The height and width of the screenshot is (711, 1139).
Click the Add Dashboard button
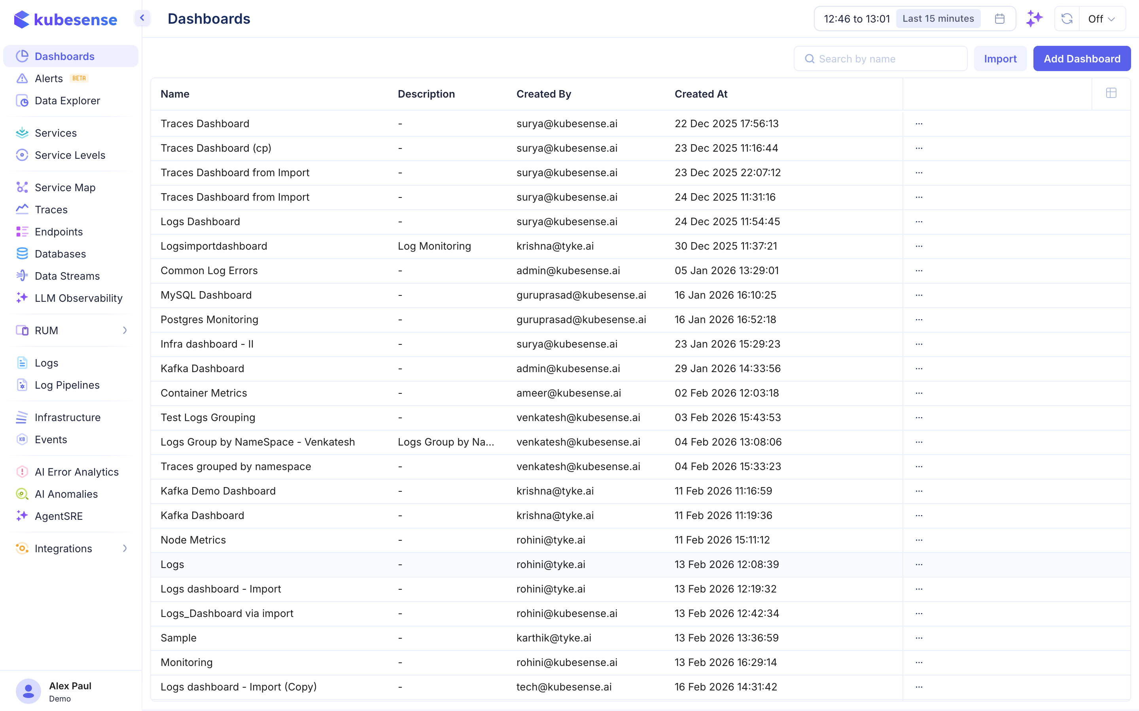click(1082, 58)
